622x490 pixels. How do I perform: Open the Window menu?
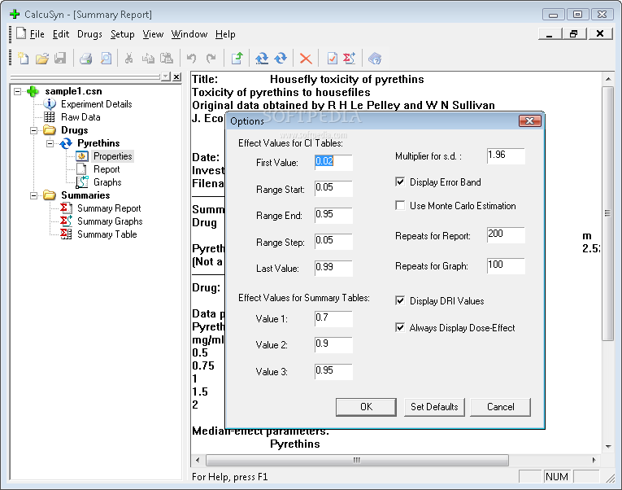189,34
